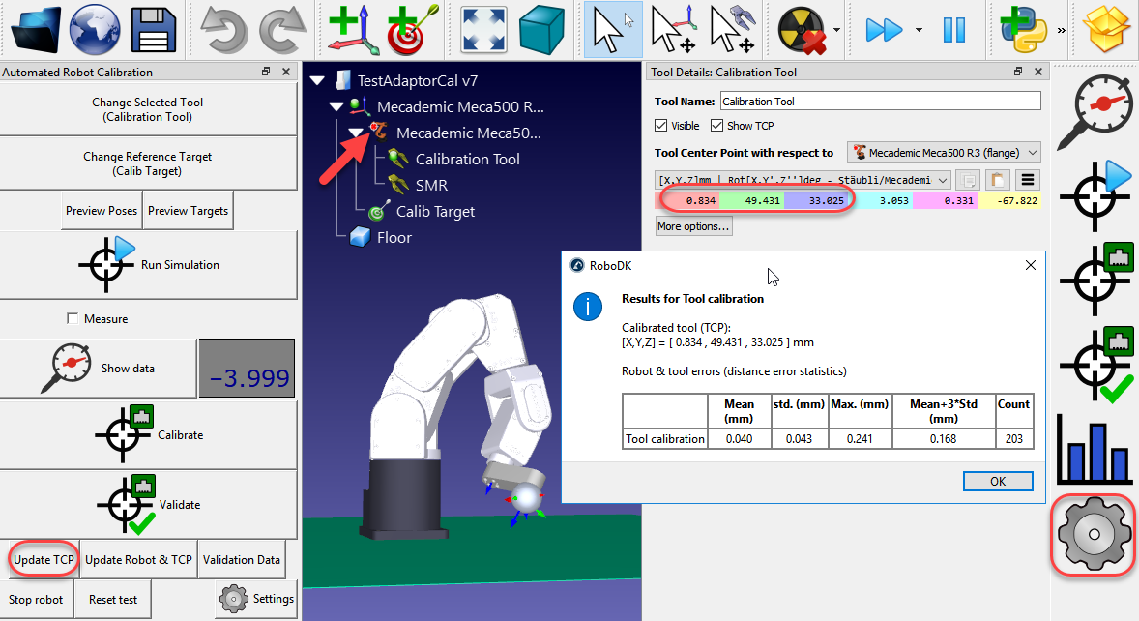Pause the simulation
This screenshot has width=1139, height=621.
[x=953, y=29]
